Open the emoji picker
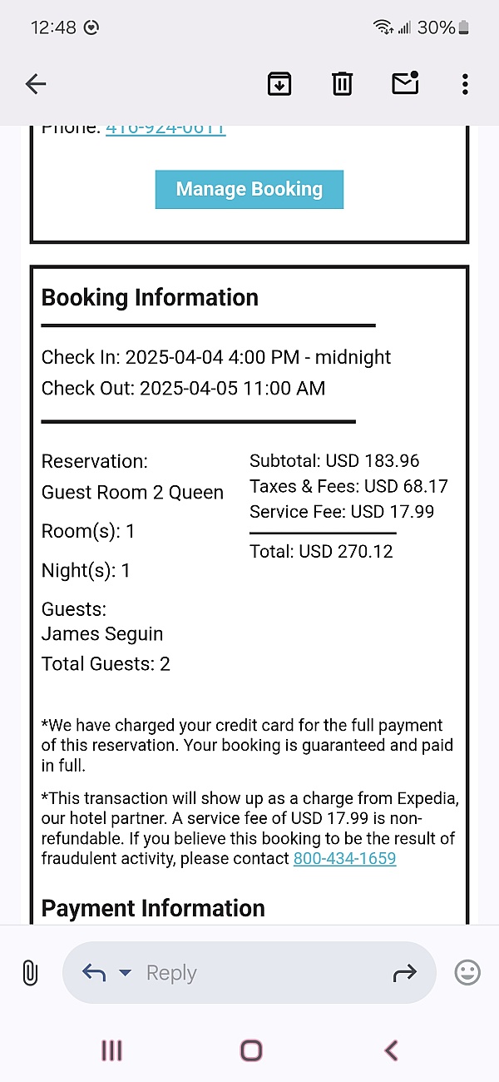The width and height of the screenshot is (499, 1082). tap(467, 972)
